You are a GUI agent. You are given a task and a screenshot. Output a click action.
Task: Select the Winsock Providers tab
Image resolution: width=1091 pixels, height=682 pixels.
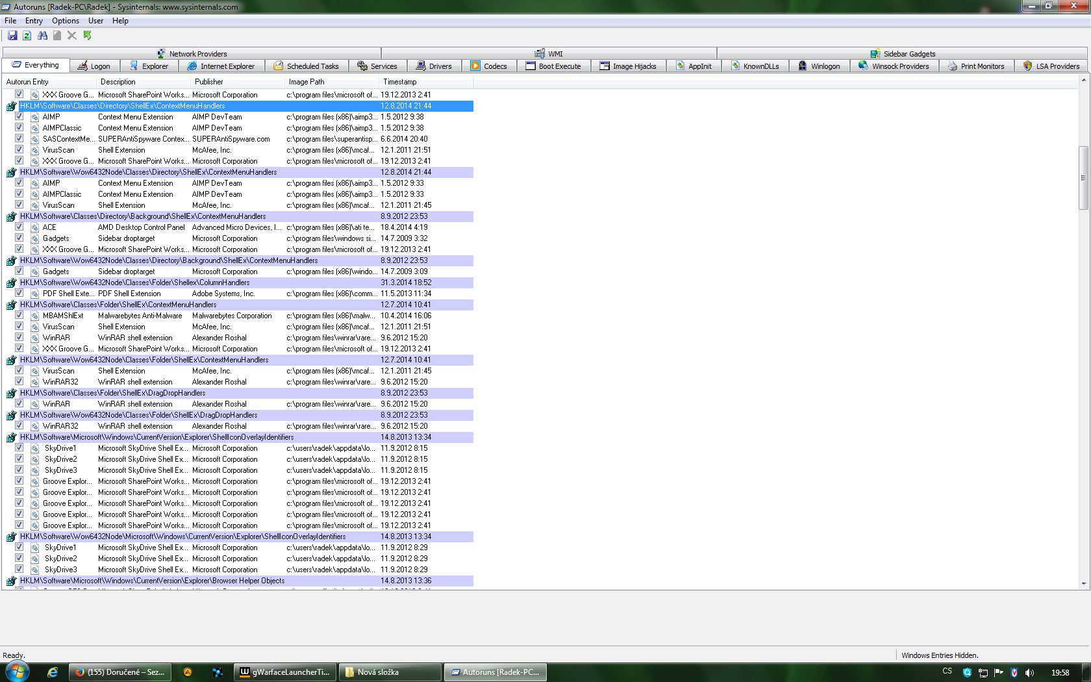click(x=894, y=66)
